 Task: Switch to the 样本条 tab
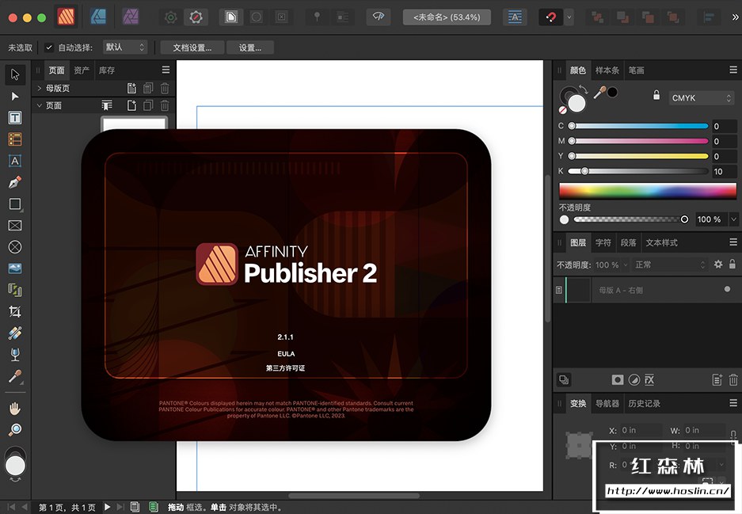607,70
